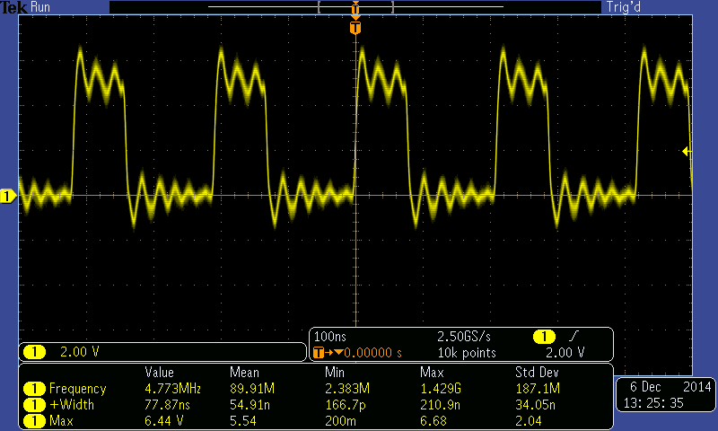Click the channel badge beside +Width
718x431 pixels.
(x=34, y=405)
